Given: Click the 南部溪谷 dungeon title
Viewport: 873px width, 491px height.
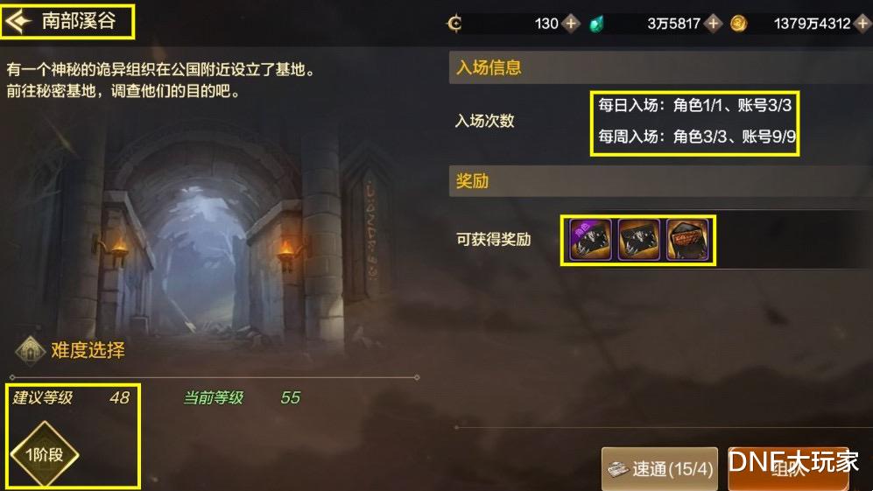Looking at the screenshot, I should (79, 21).
